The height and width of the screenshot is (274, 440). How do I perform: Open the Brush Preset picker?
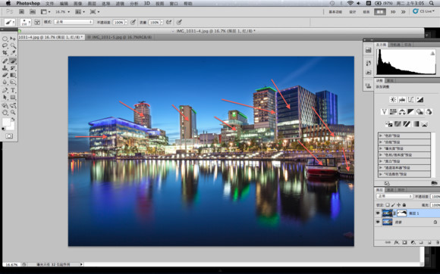point(26,23)
